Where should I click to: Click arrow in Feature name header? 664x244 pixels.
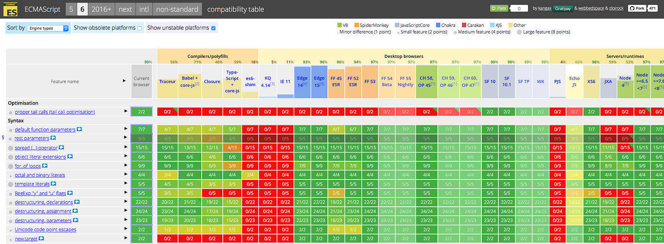click(x=124, y=81)
